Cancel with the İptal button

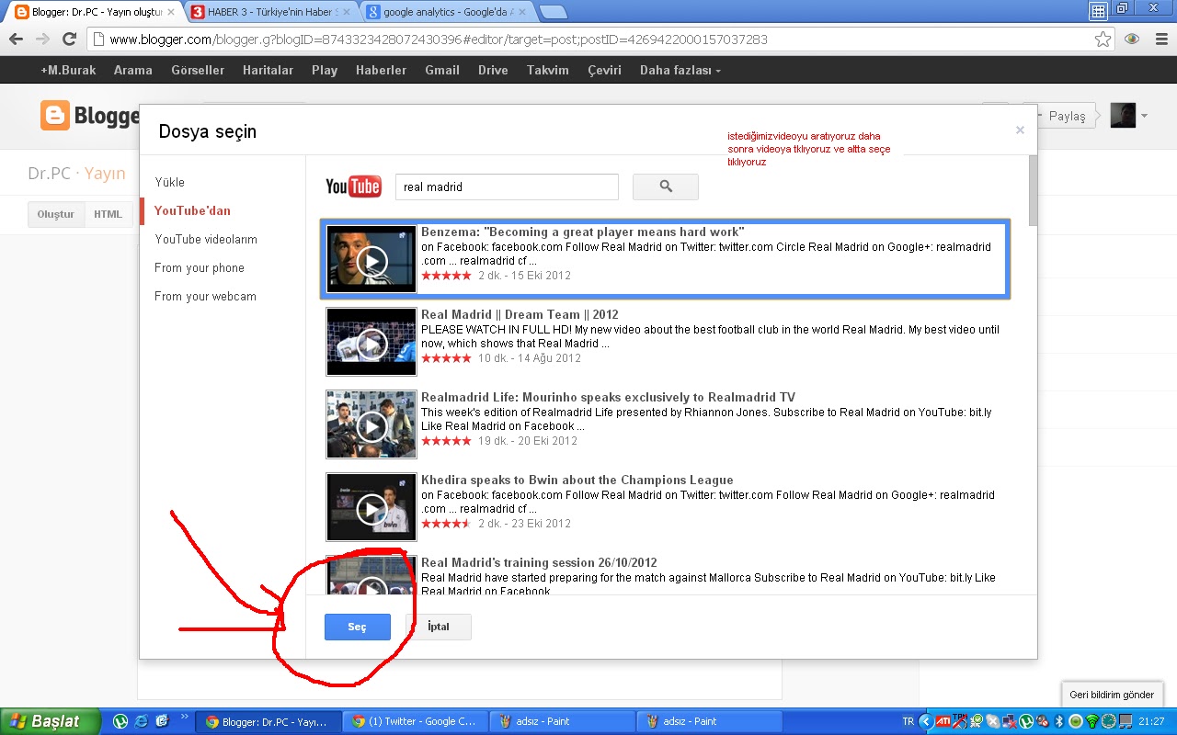tap(439, 627)
